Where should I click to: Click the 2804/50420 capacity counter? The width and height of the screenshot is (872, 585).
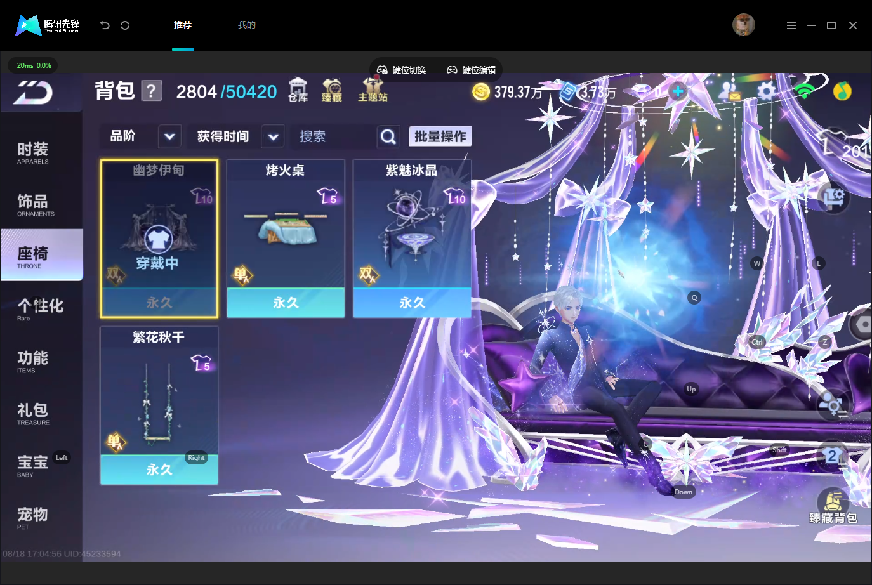coord(227,92)
